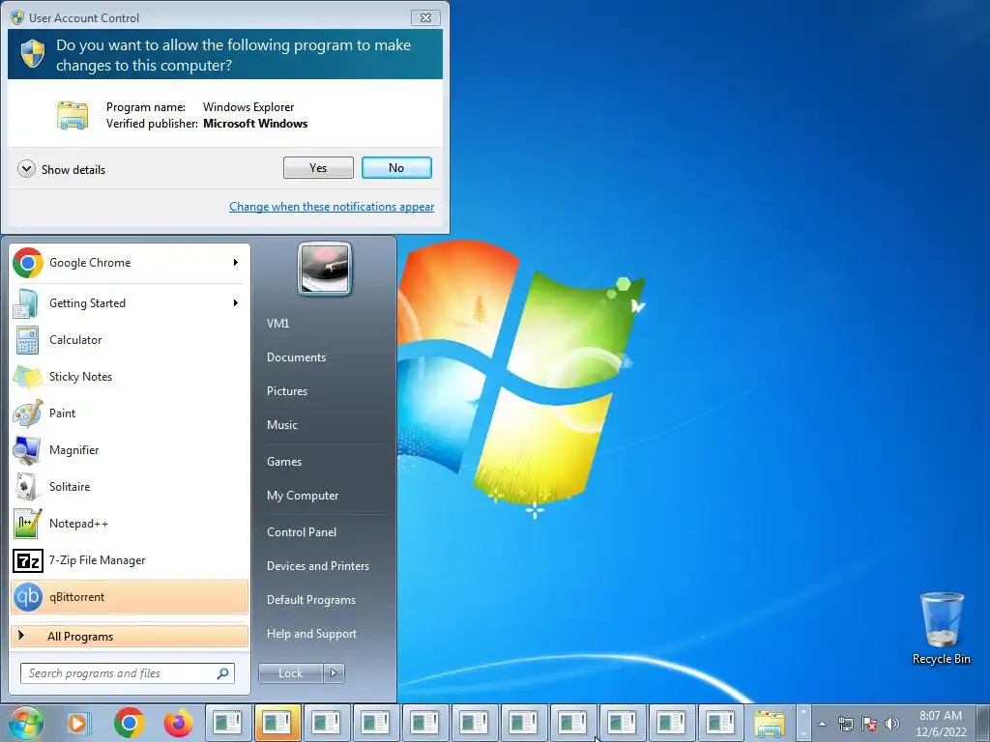Click the UAC shield icon in header
Viewport: 990px width, 742px height.
click(32, 54)
